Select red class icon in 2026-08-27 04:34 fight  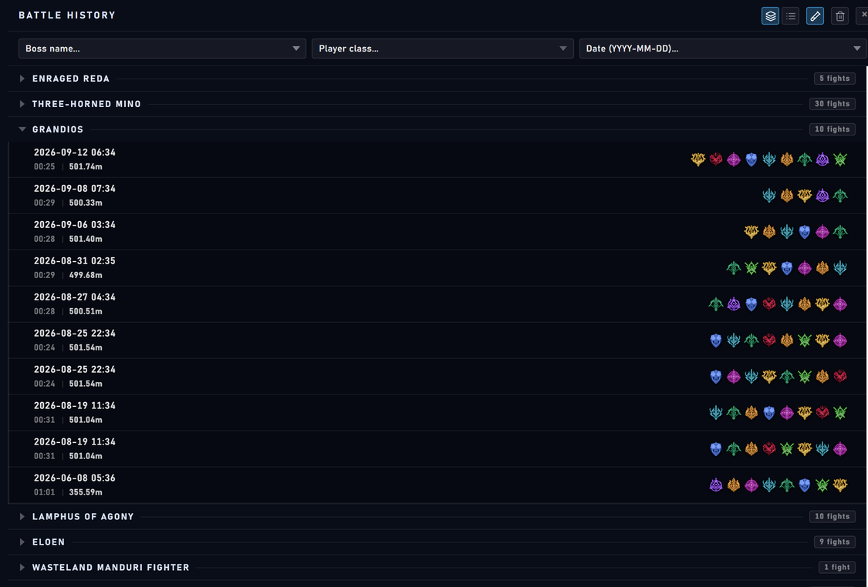click(769, 304)
